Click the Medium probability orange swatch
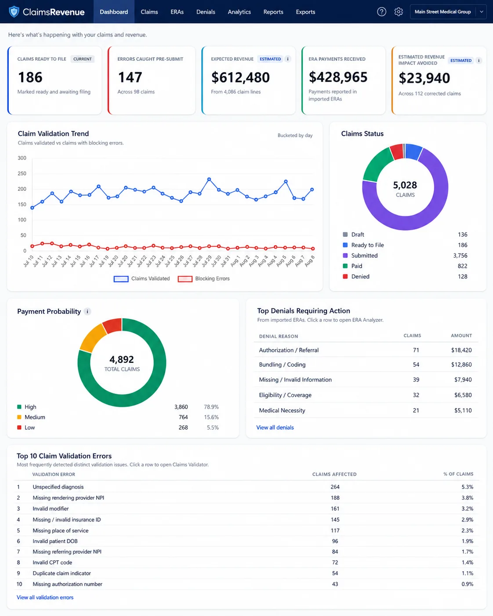 19,417
